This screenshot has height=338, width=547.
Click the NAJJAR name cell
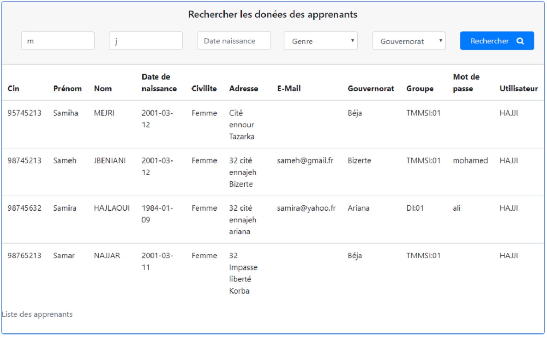(x=107, y=256)
